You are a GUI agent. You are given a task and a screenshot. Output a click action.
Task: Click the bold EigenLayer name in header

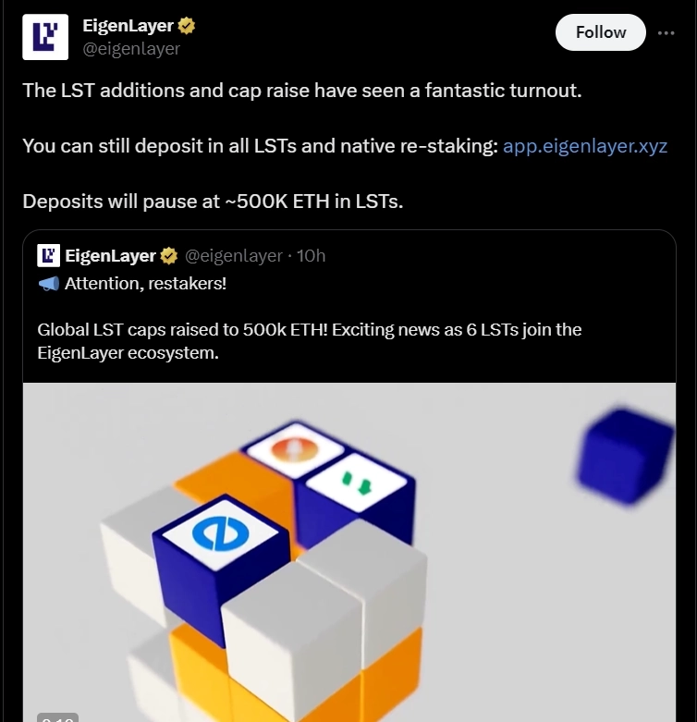point(128,26)
